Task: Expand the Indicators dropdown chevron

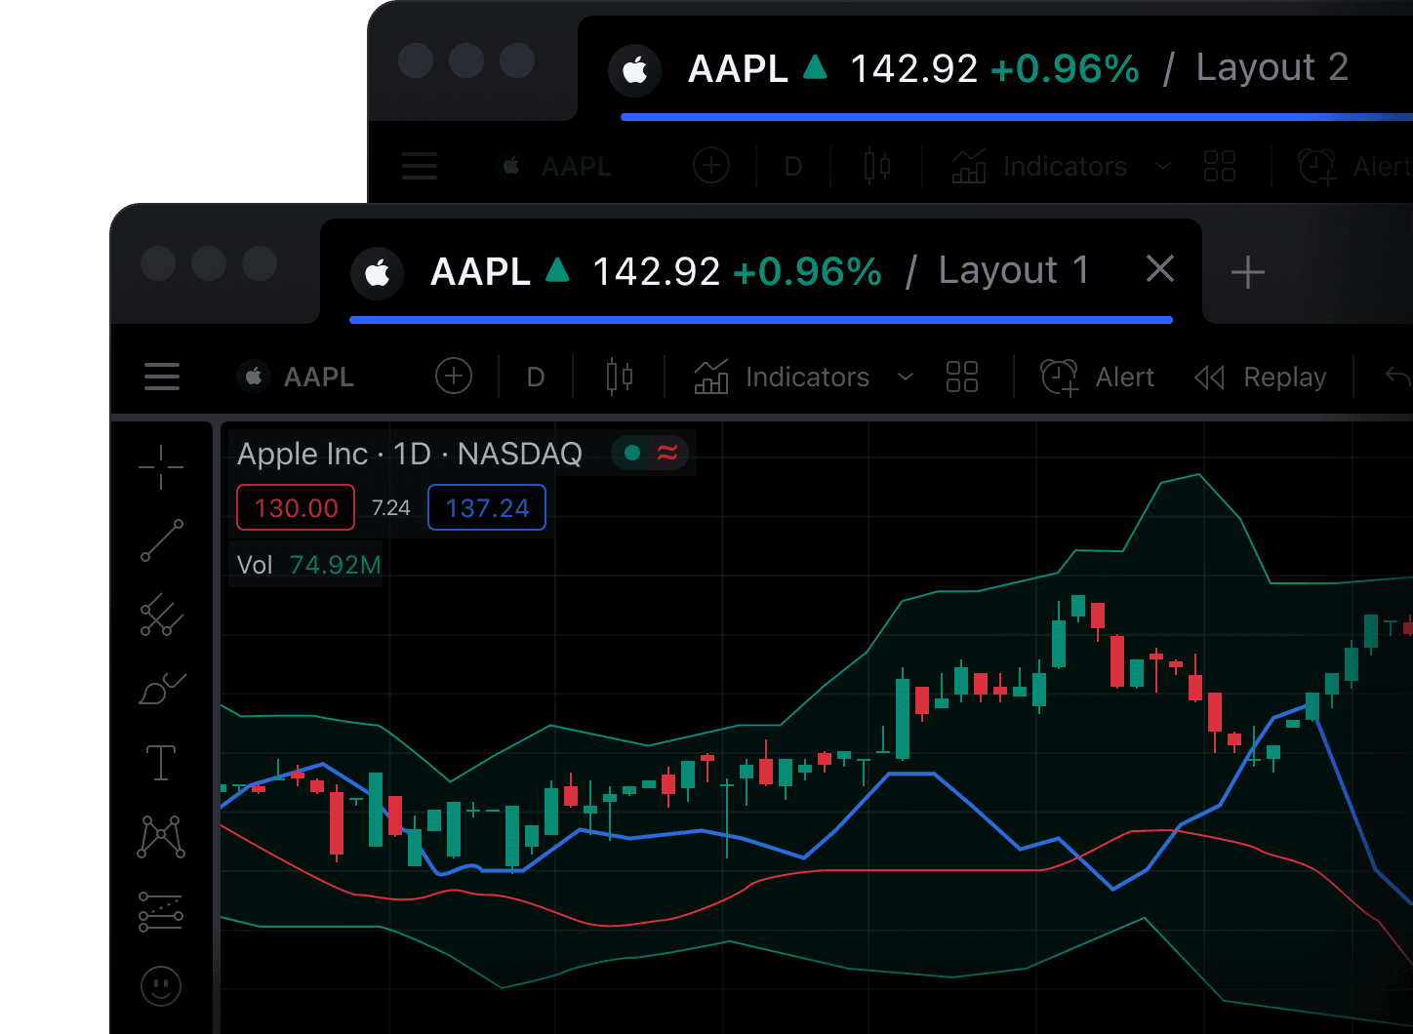Action: [906, 377]
